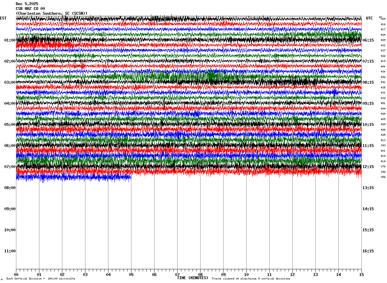
Task: Click the DC offset value 416
Action: (x=383, y=24)
